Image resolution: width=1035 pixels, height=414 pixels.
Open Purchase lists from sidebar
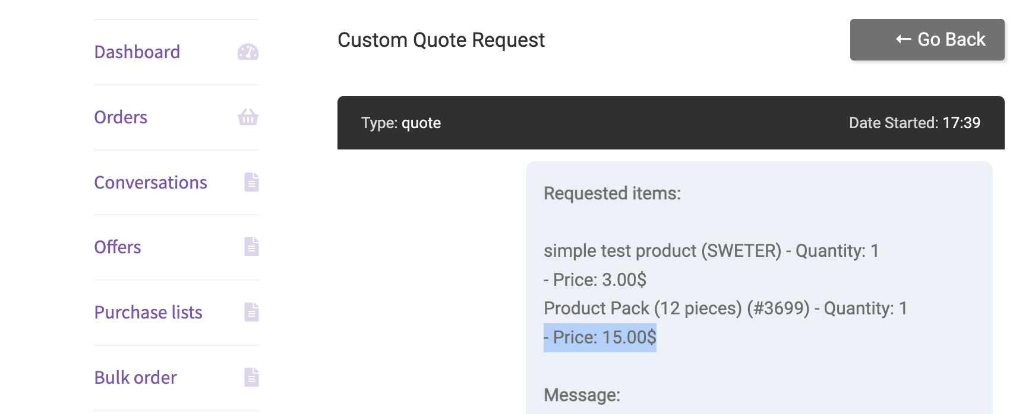click(148, 312)
